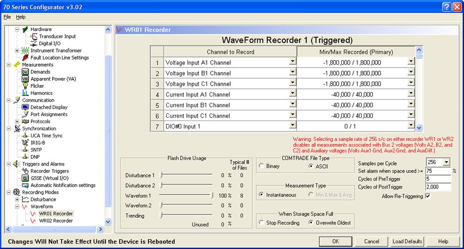
Task: Click the Instrument Transformer icon
Action: [x=25, y=51]
